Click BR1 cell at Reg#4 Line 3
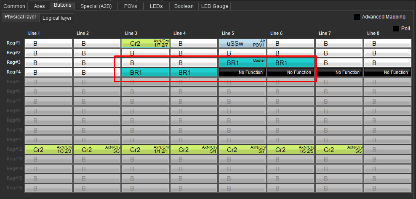 click(x=146, y=72)
